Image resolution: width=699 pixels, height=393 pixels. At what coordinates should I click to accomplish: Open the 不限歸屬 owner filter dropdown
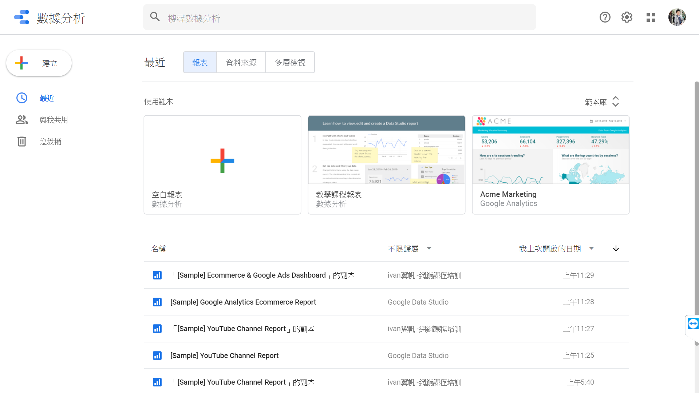[410, 249]
